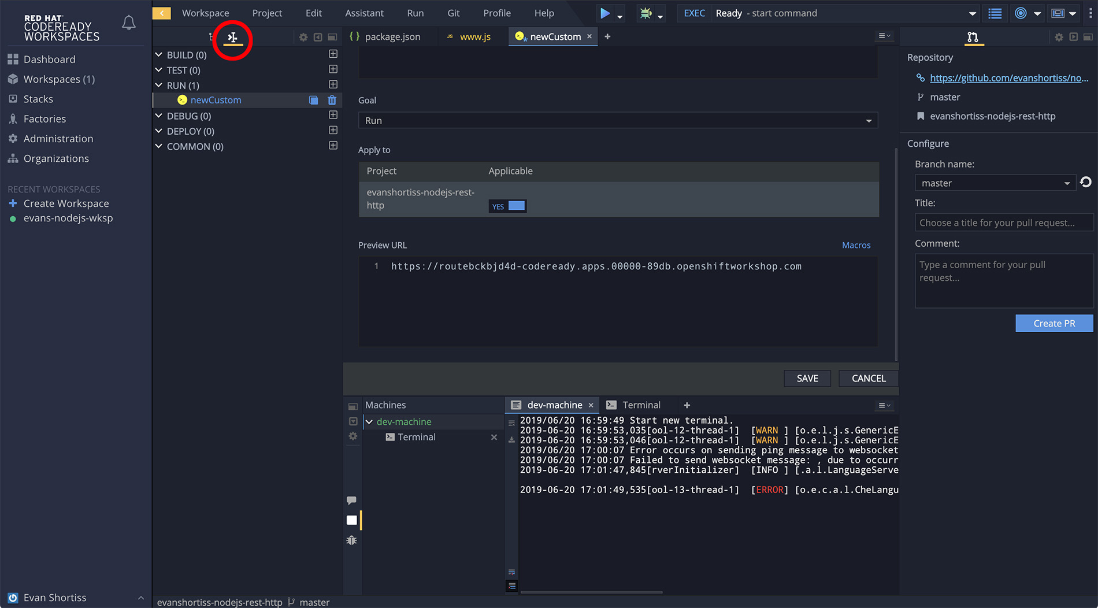Viewport: 1098px width, 608px height.
Task: Open the Project menu
Action: click(267, 13)
